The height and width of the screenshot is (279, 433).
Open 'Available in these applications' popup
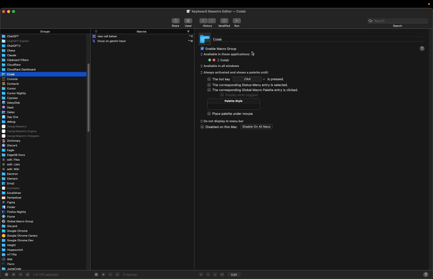(x=225, y=54)
